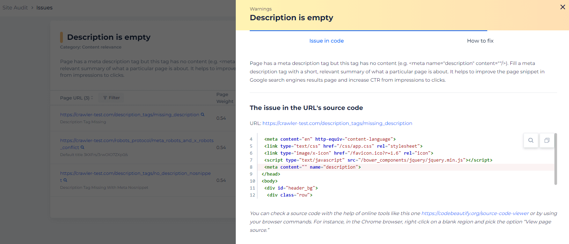569x244 pixels.
Task: Close the Description is empty side panel
Action: 563,7
